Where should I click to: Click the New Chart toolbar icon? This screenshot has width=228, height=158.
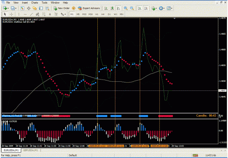pos(5,8)
